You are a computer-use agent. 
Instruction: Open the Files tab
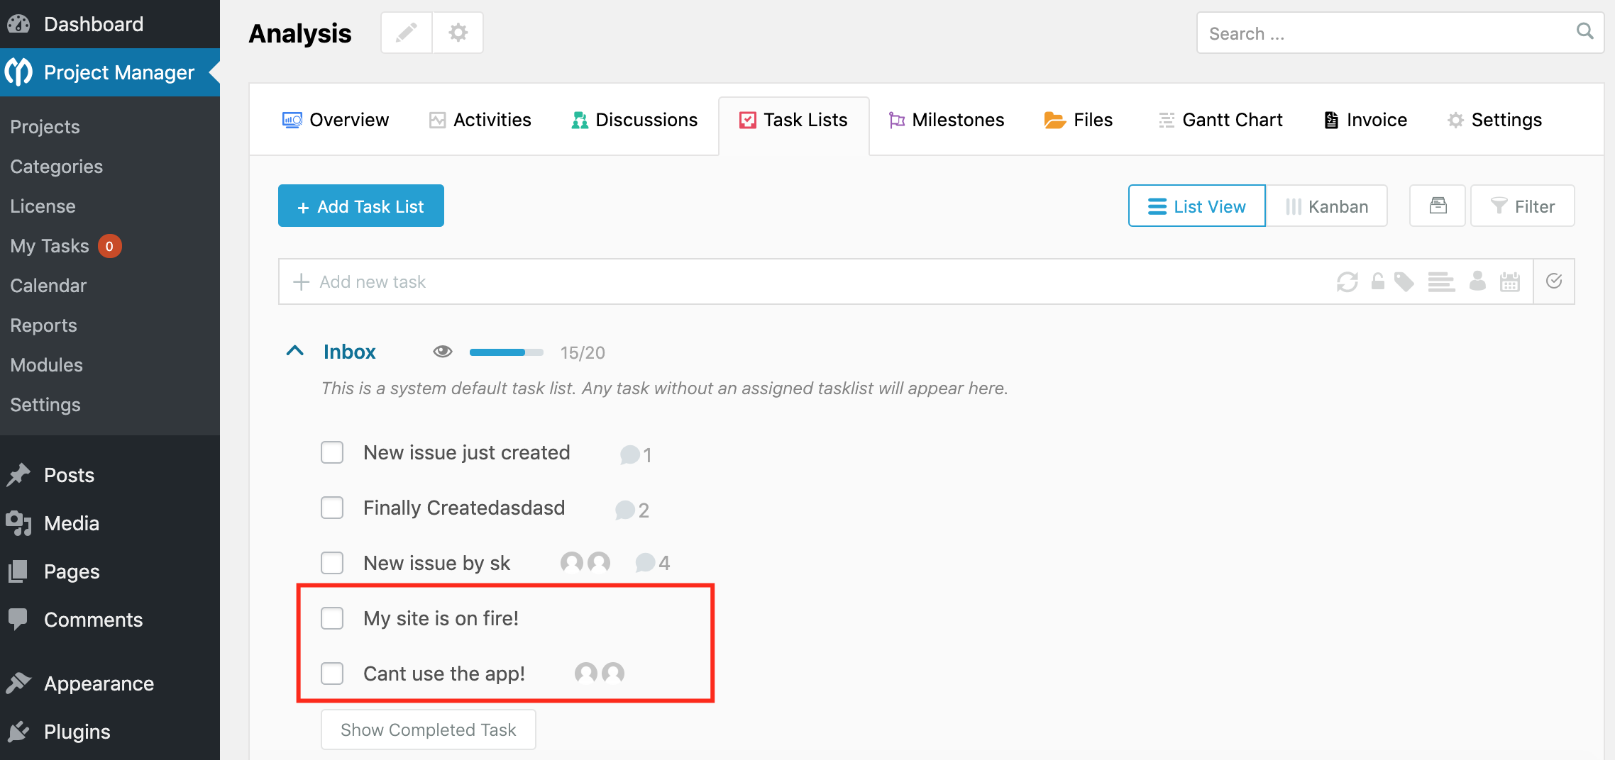[x=1079, y=120]
